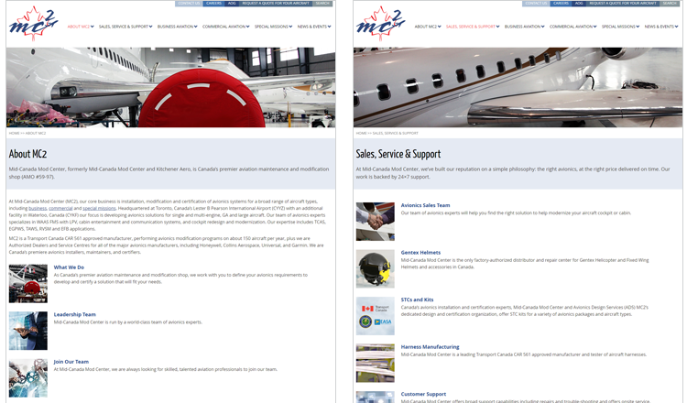
Task: Expand the About MC2 chevron on the left page
Action: [92, 27]
